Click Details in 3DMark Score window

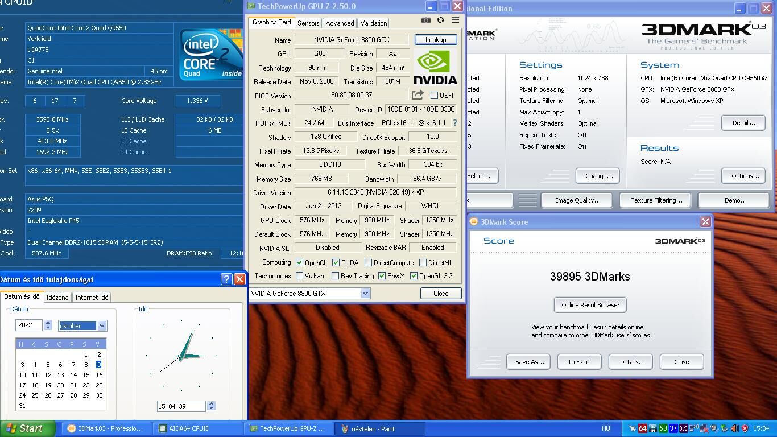tap(631, 361)
